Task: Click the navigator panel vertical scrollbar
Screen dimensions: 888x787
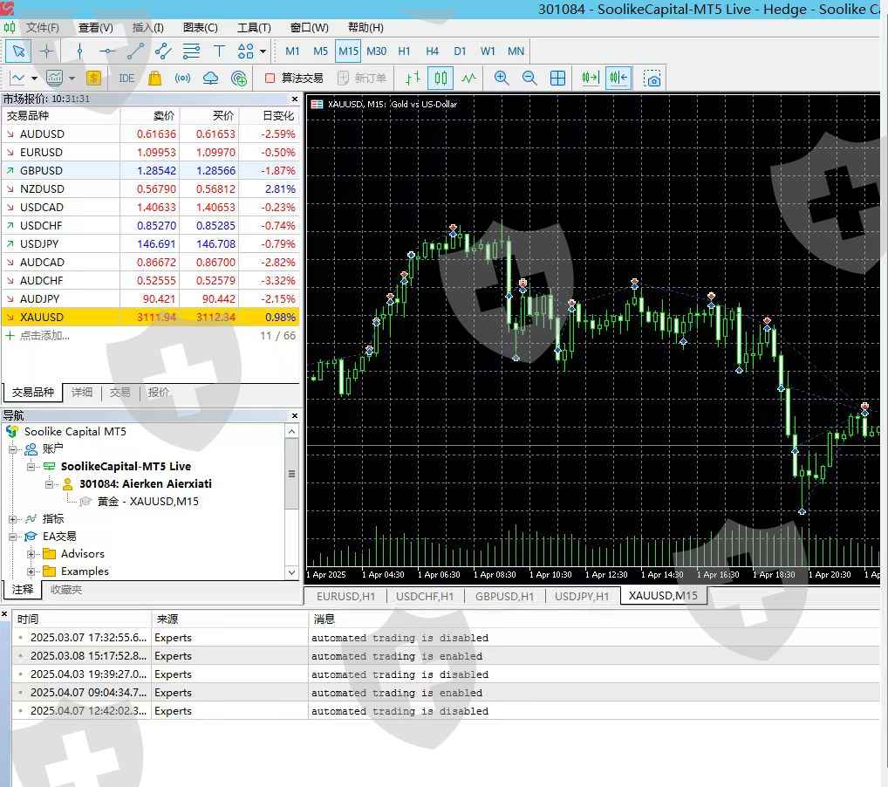Action: (x=291, y=475)
